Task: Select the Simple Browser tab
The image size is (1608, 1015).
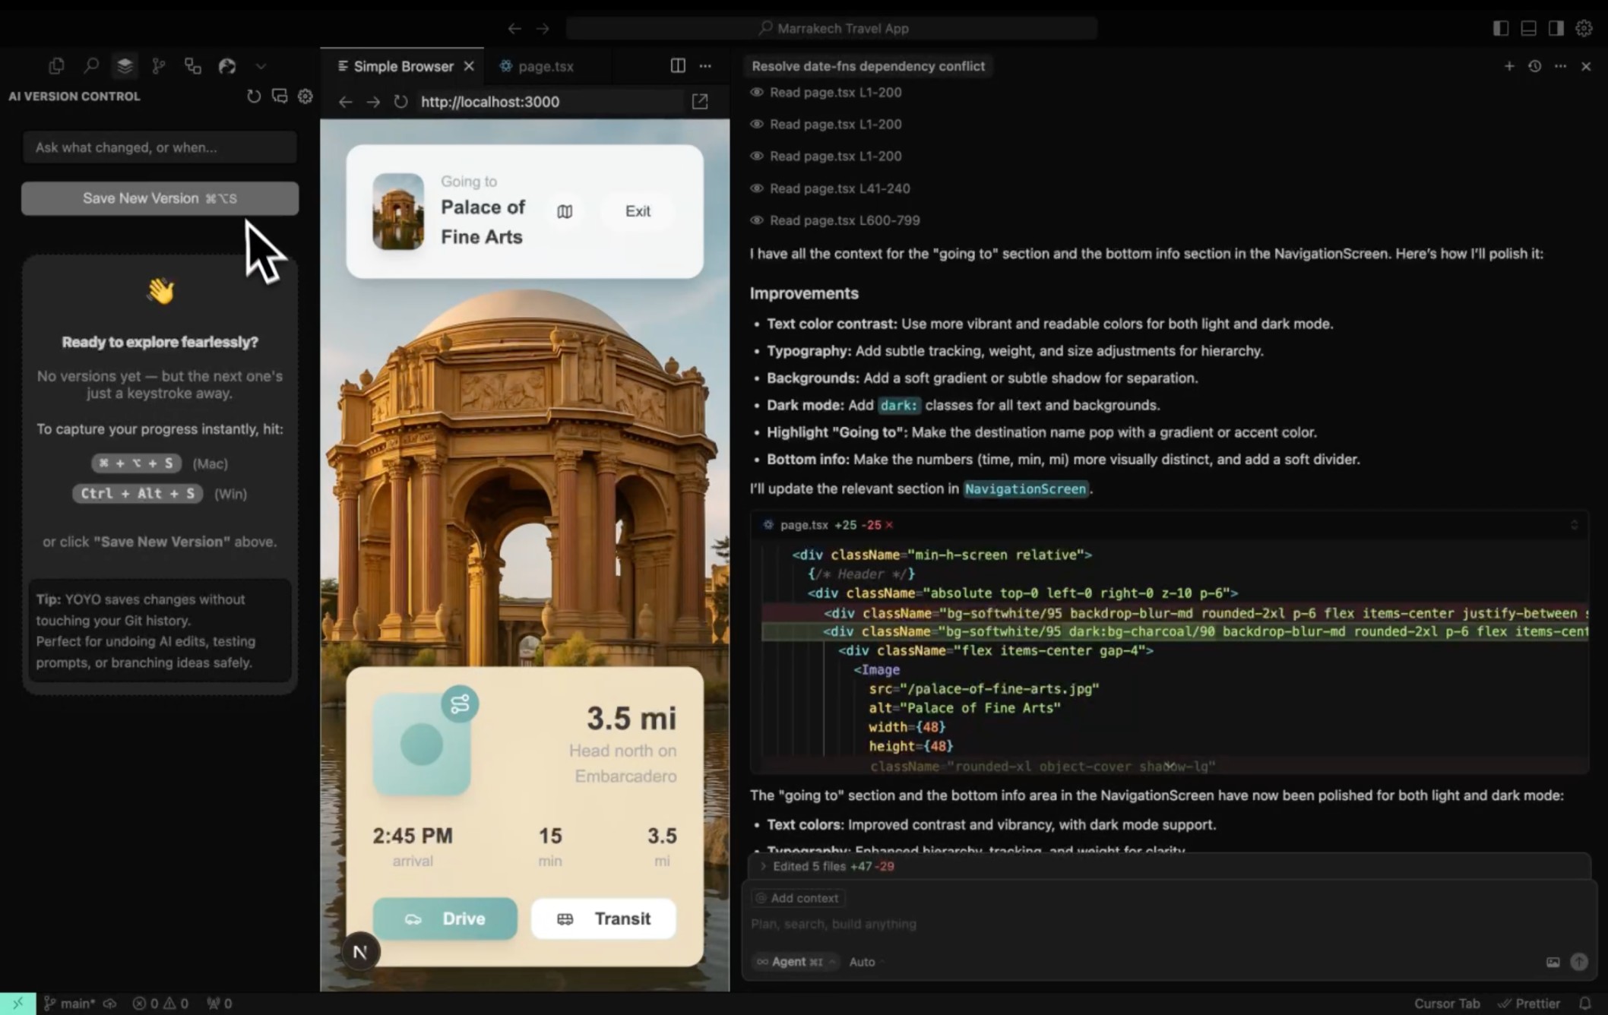Action: click(x=401, y=66)
